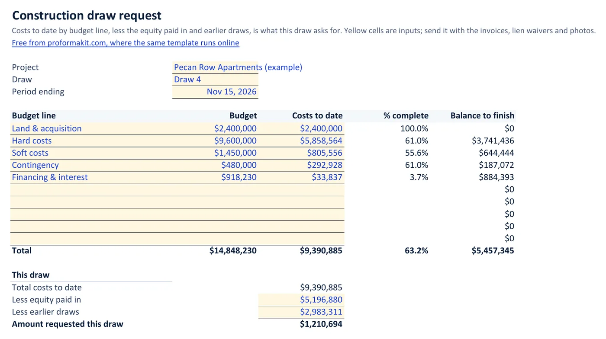Click the 'Balance to finish' column header
Image resolution: width=606 pixels, height=339 pixels.
click(x=482, y=115)
